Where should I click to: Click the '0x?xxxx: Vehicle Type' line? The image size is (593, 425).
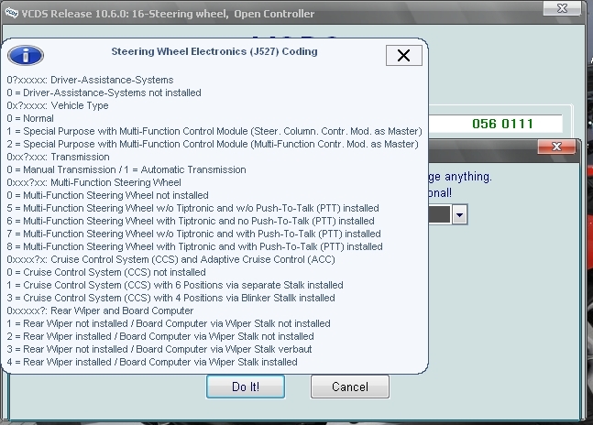58,105
